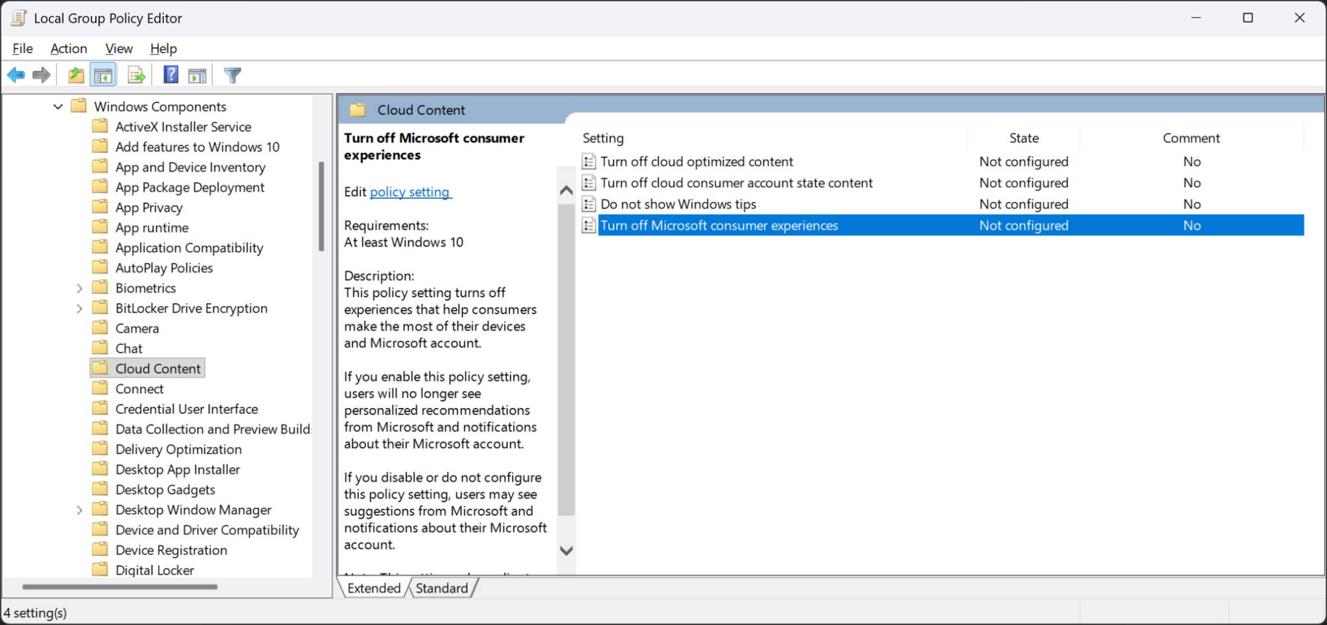Switch to the Standard tab
Viewport: 1327px width, 625px height.
pyautogui.click(x=441, y=588)
